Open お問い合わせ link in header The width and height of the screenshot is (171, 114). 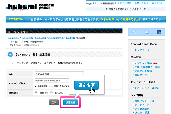point(142,3)
